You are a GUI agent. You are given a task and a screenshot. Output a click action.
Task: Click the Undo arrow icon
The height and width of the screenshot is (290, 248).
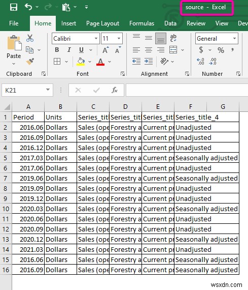coord(28,7)
